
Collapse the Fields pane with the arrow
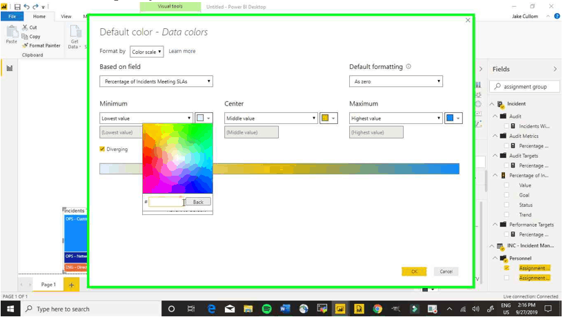pos(555,69)
